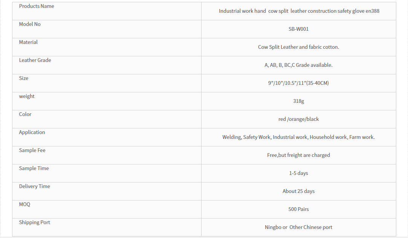
Task: Click the Application row label
Action: 32,132
